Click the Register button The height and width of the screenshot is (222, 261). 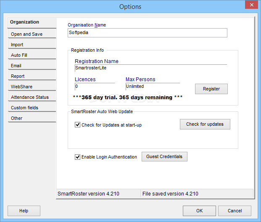point(211,89)
